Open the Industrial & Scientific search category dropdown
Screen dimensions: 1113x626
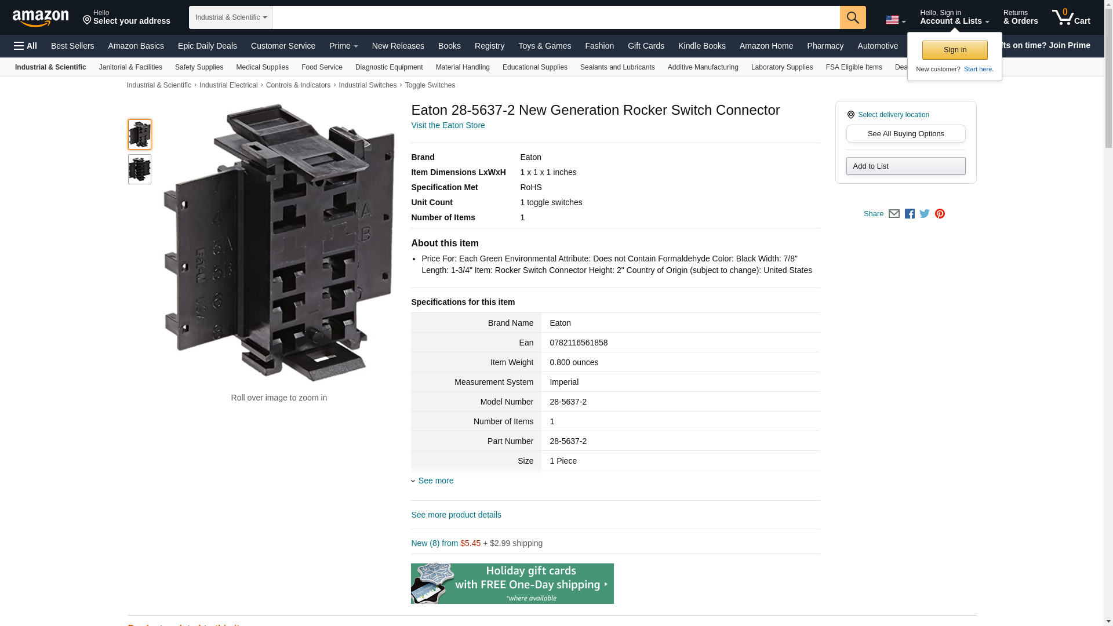230,17
